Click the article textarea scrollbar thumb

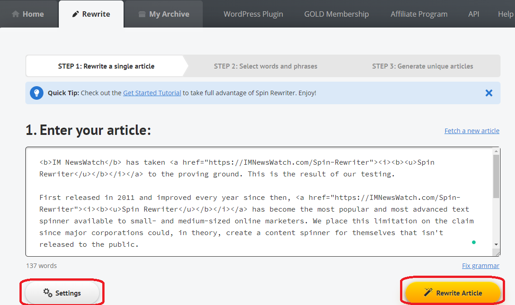point(496,176)
